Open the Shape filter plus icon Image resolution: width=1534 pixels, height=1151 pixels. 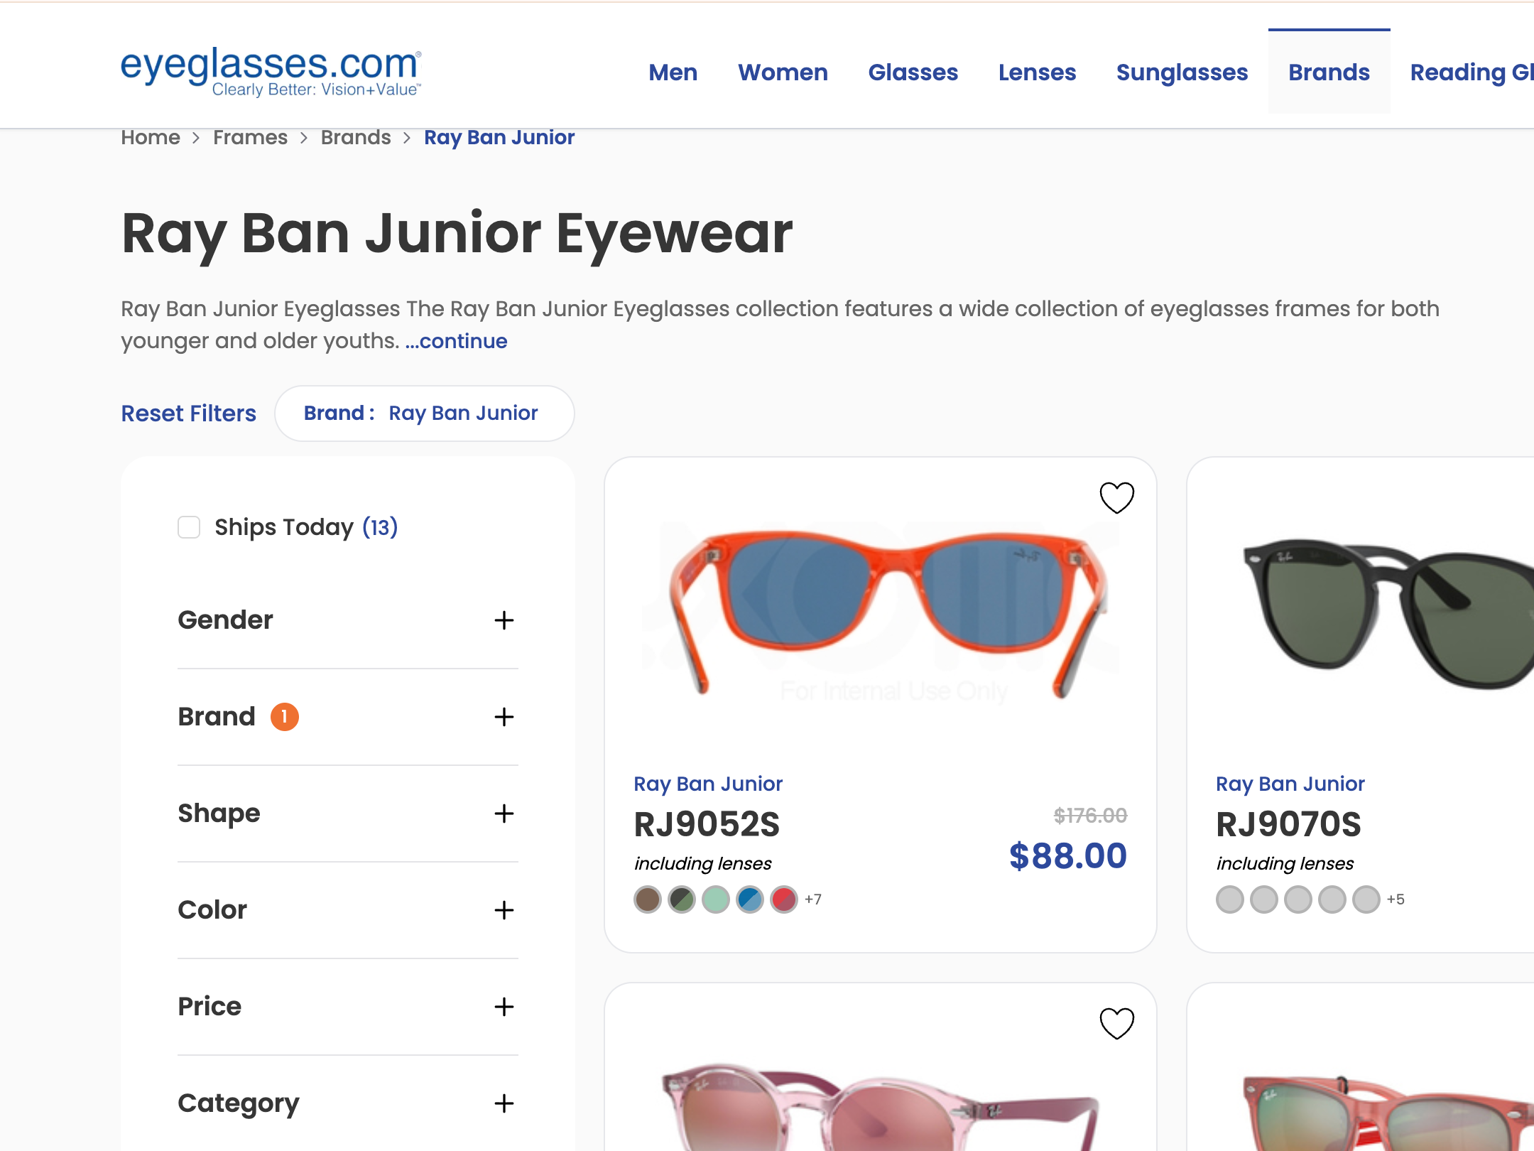pos(504,814)
